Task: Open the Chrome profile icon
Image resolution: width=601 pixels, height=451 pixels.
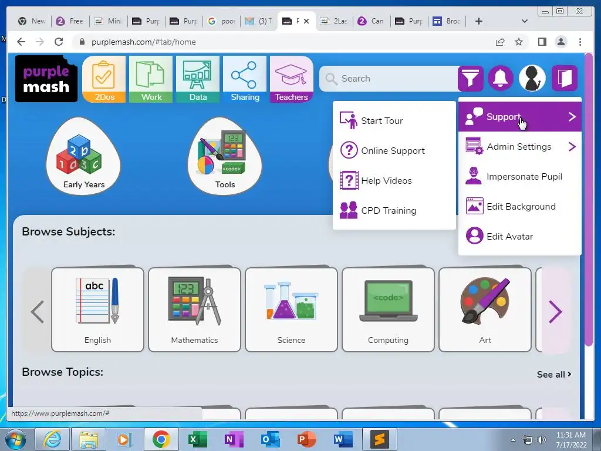Action: (561, 42)
